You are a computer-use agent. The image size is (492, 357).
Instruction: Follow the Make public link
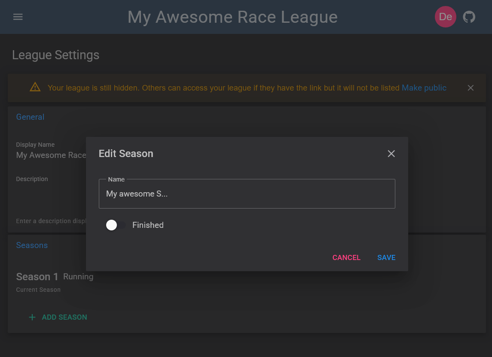point(424,88)
